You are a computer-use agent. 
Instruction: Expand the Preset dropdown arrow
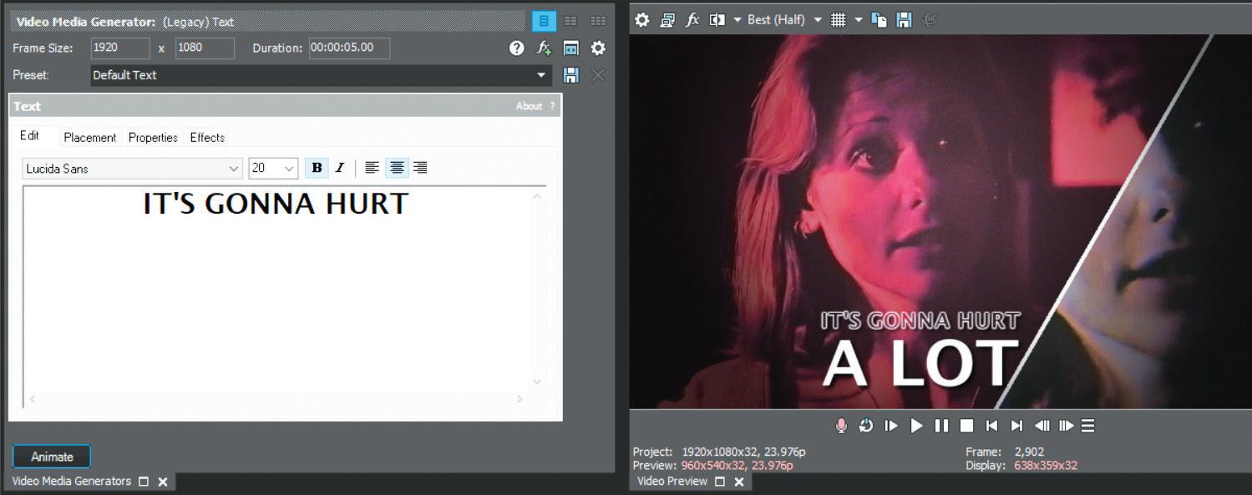[541, 75]
